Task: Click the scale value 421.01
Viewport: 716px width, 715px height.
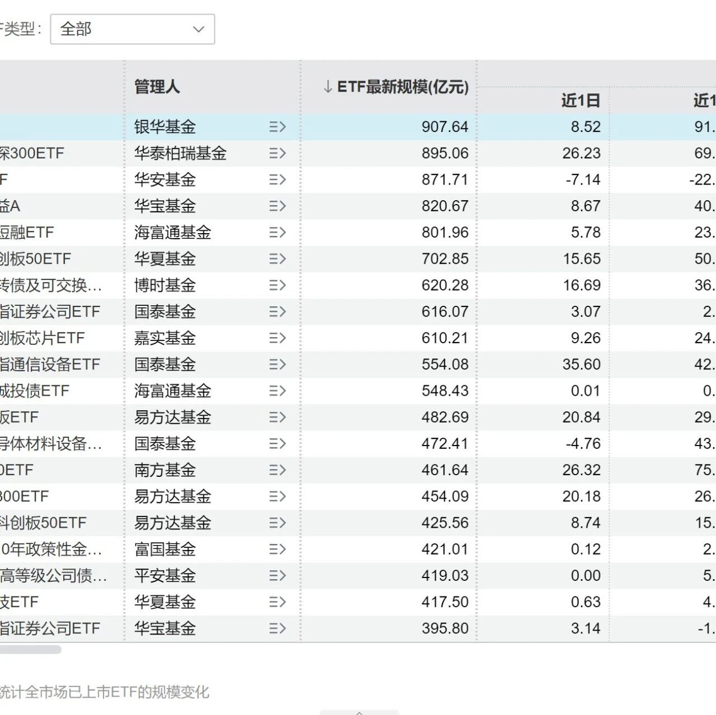Action: 445,550
